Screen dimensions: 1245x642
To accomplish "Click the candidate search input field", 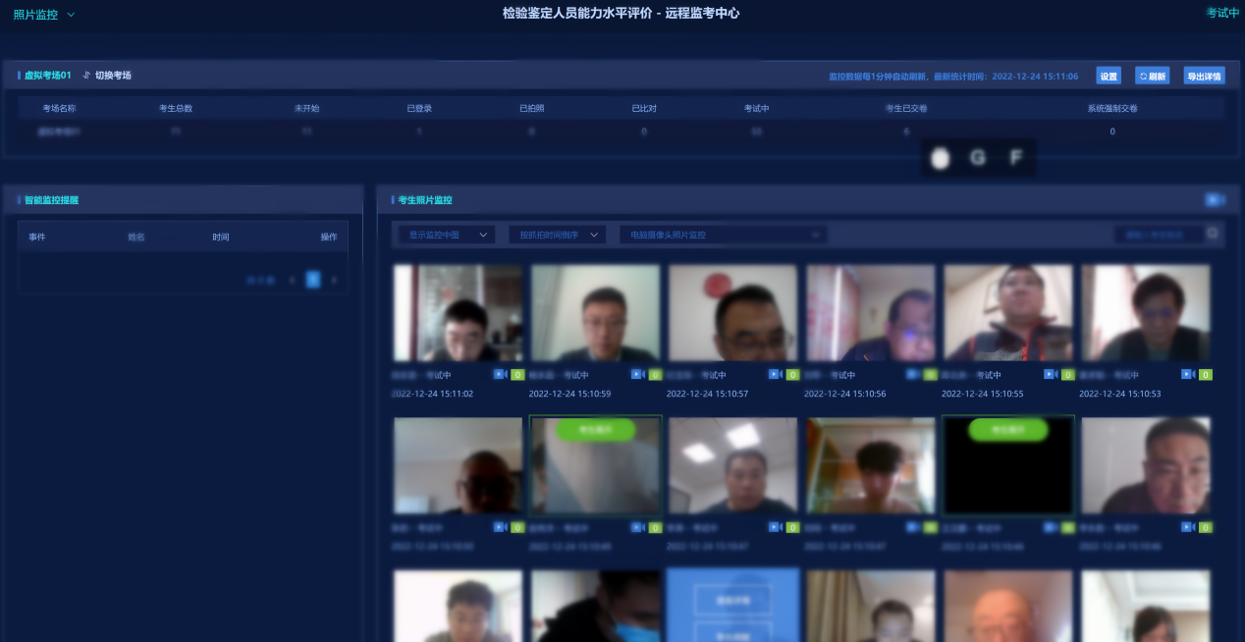I will pyautogui.click(x=1159, y=235).
